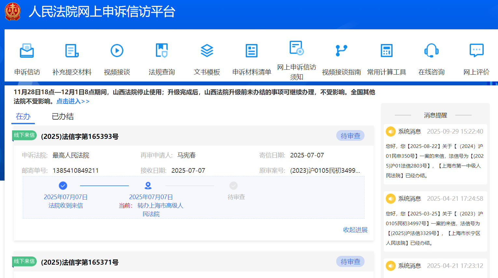Launch 常用计算工具 calculator icon
Viewport: 498px width, 278px height.
click(386, 51)
